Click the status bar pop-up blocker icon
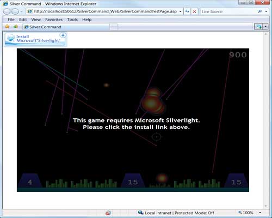This screenshot has width=272, height=218. [x=108, y=213]
